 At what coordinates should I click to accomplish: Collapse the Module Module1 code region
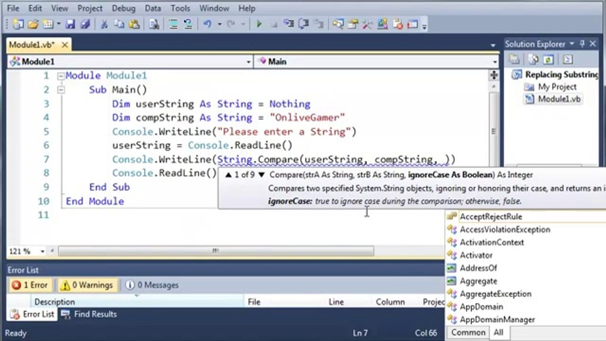61,76
